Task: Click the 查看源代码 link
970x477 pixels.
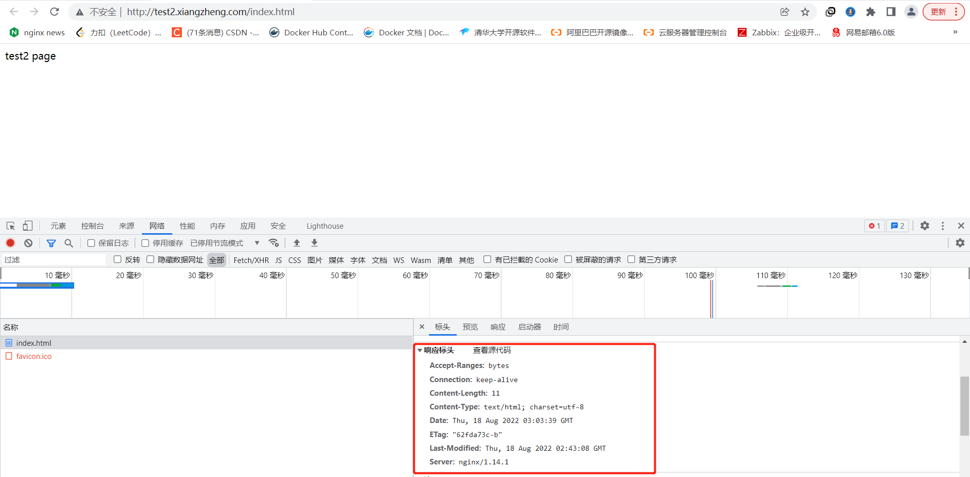Action: coord(492,350)
